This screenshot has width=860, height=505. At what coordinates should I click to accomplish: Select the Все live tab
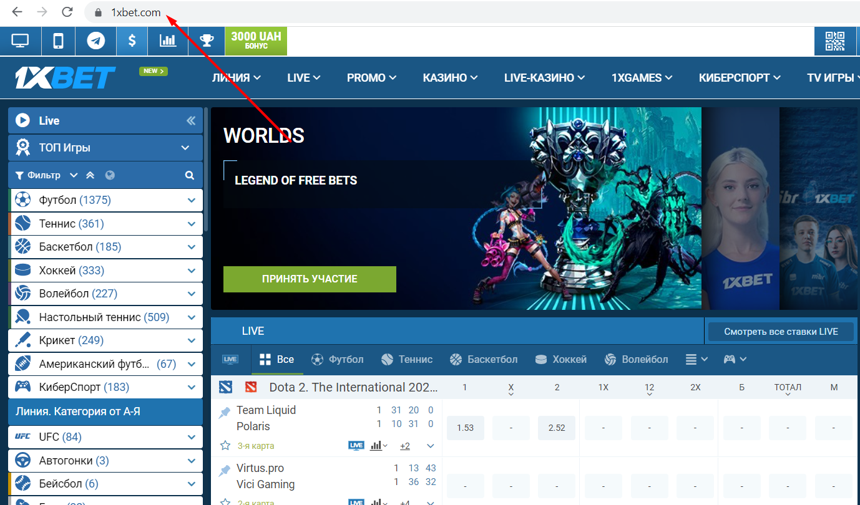tap(276, 360)
